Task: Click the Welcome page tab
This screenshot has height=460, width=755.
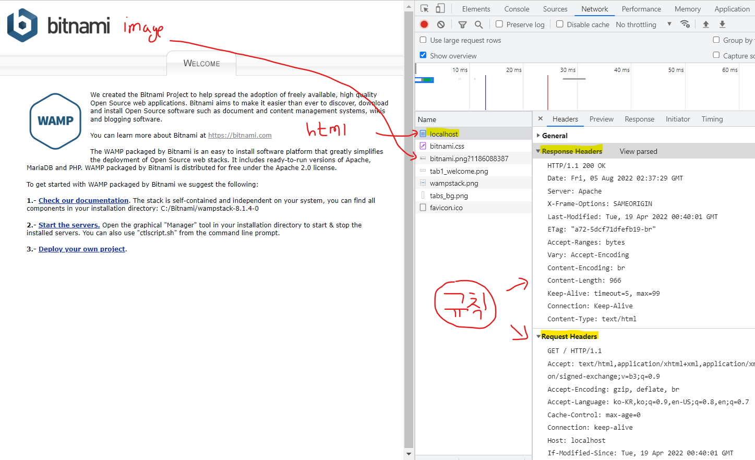Action: pyautogui.click(x=201, y=63)
